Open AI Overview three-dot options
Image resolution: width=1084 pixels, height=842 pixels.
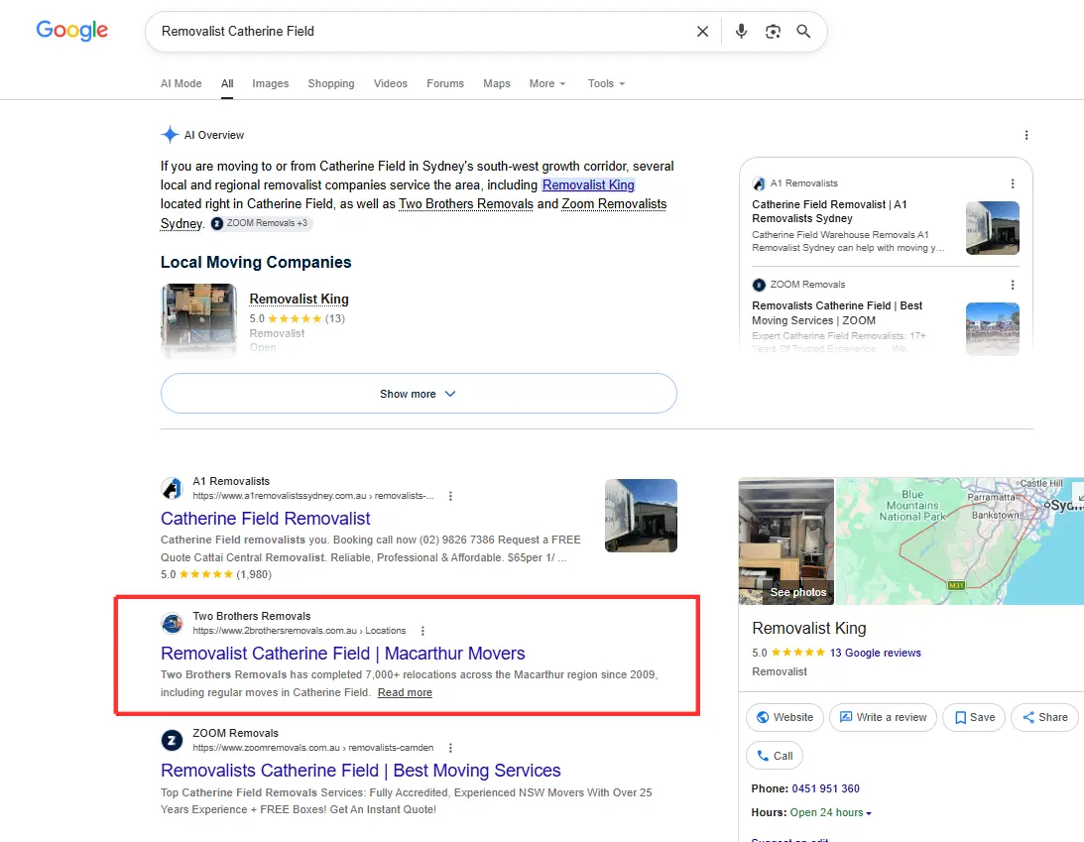tap(1026, 135)
